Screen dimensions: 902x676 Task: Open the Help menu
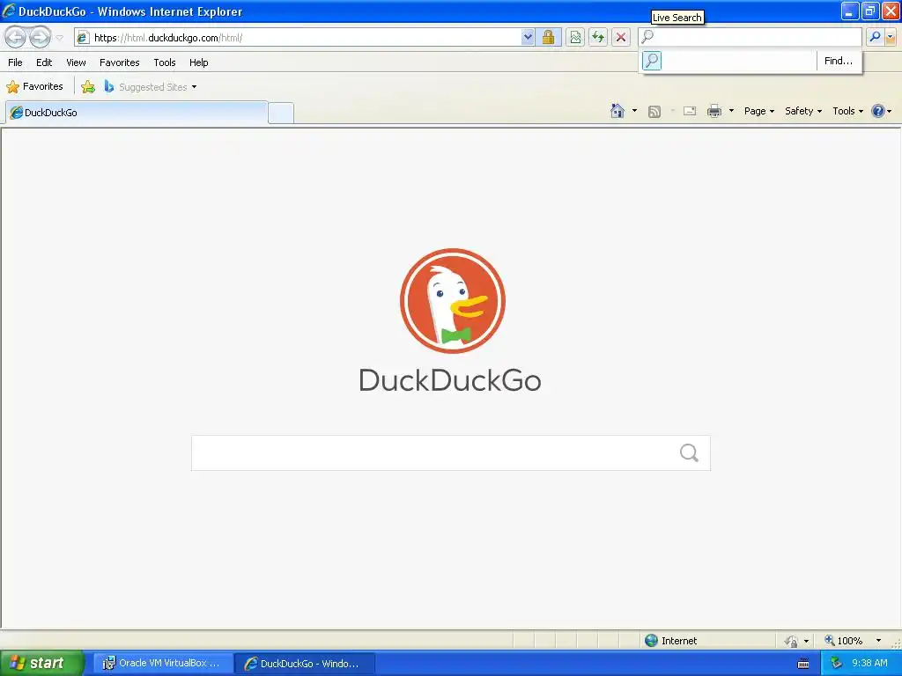click(x=199, y=62)
